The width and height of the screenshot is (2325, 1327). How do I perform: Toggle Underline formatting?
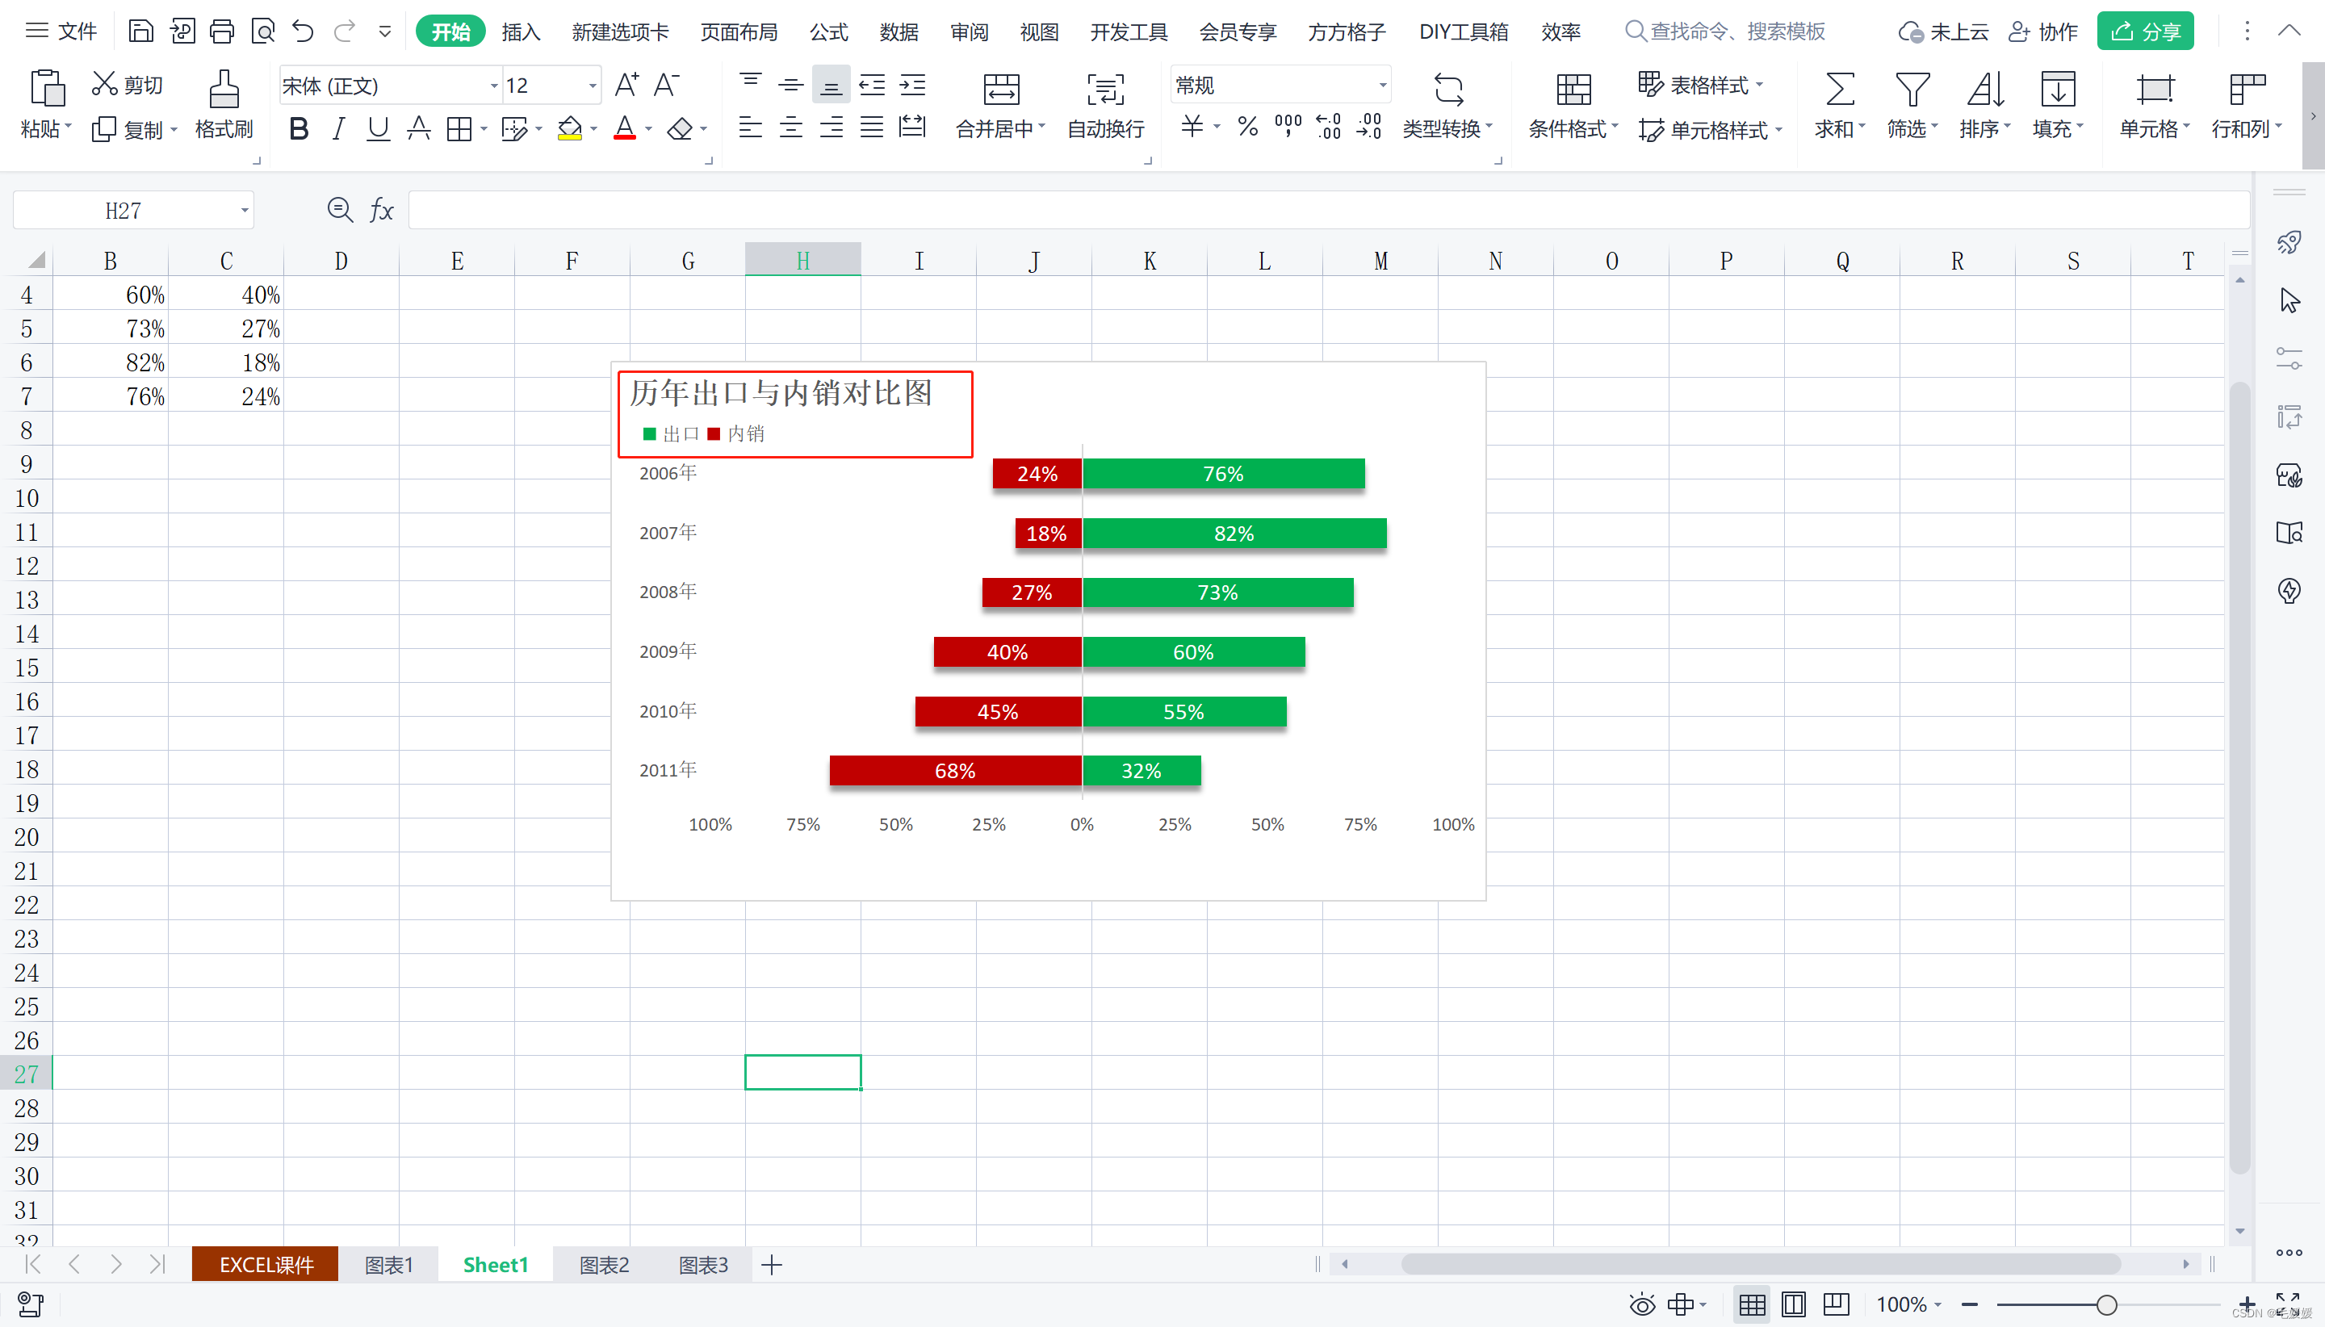coord(377,128)
